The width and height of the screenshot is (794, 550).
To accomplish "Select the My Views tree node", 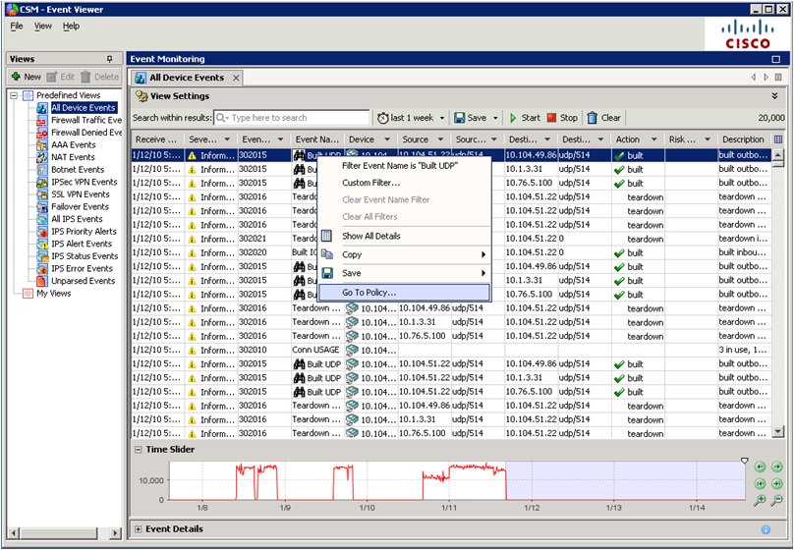I will (x=54, y=294).
